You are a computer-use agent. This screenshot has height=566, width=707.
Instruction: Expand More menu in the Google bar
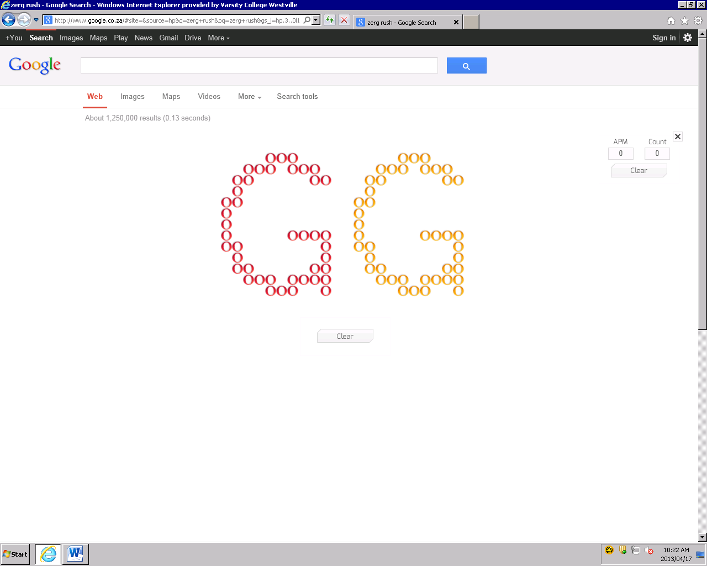click(x=219, y=38)
